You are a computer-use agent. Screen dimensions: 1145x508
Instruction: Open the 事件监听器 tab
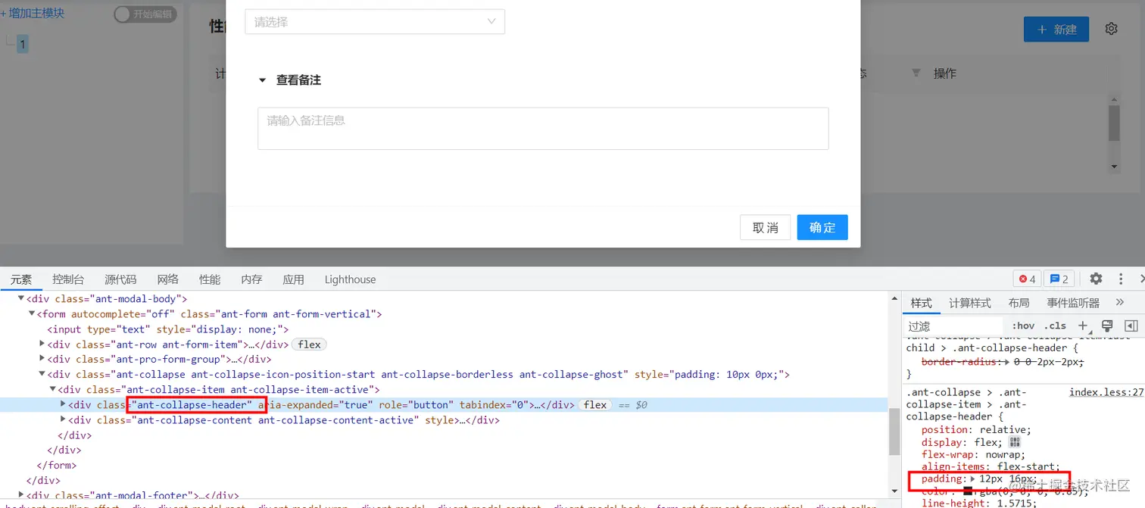click(x=1073, y=303)
